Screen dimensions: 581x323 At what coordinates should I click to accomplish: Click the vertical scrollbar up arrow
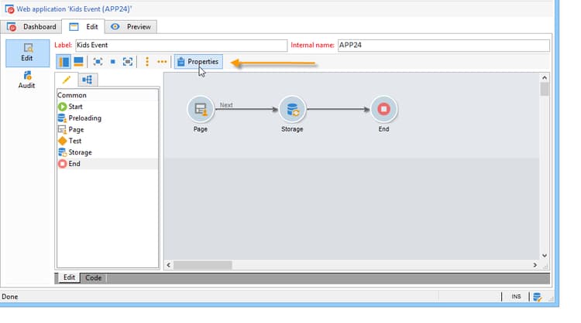click(x=545, y=77)
